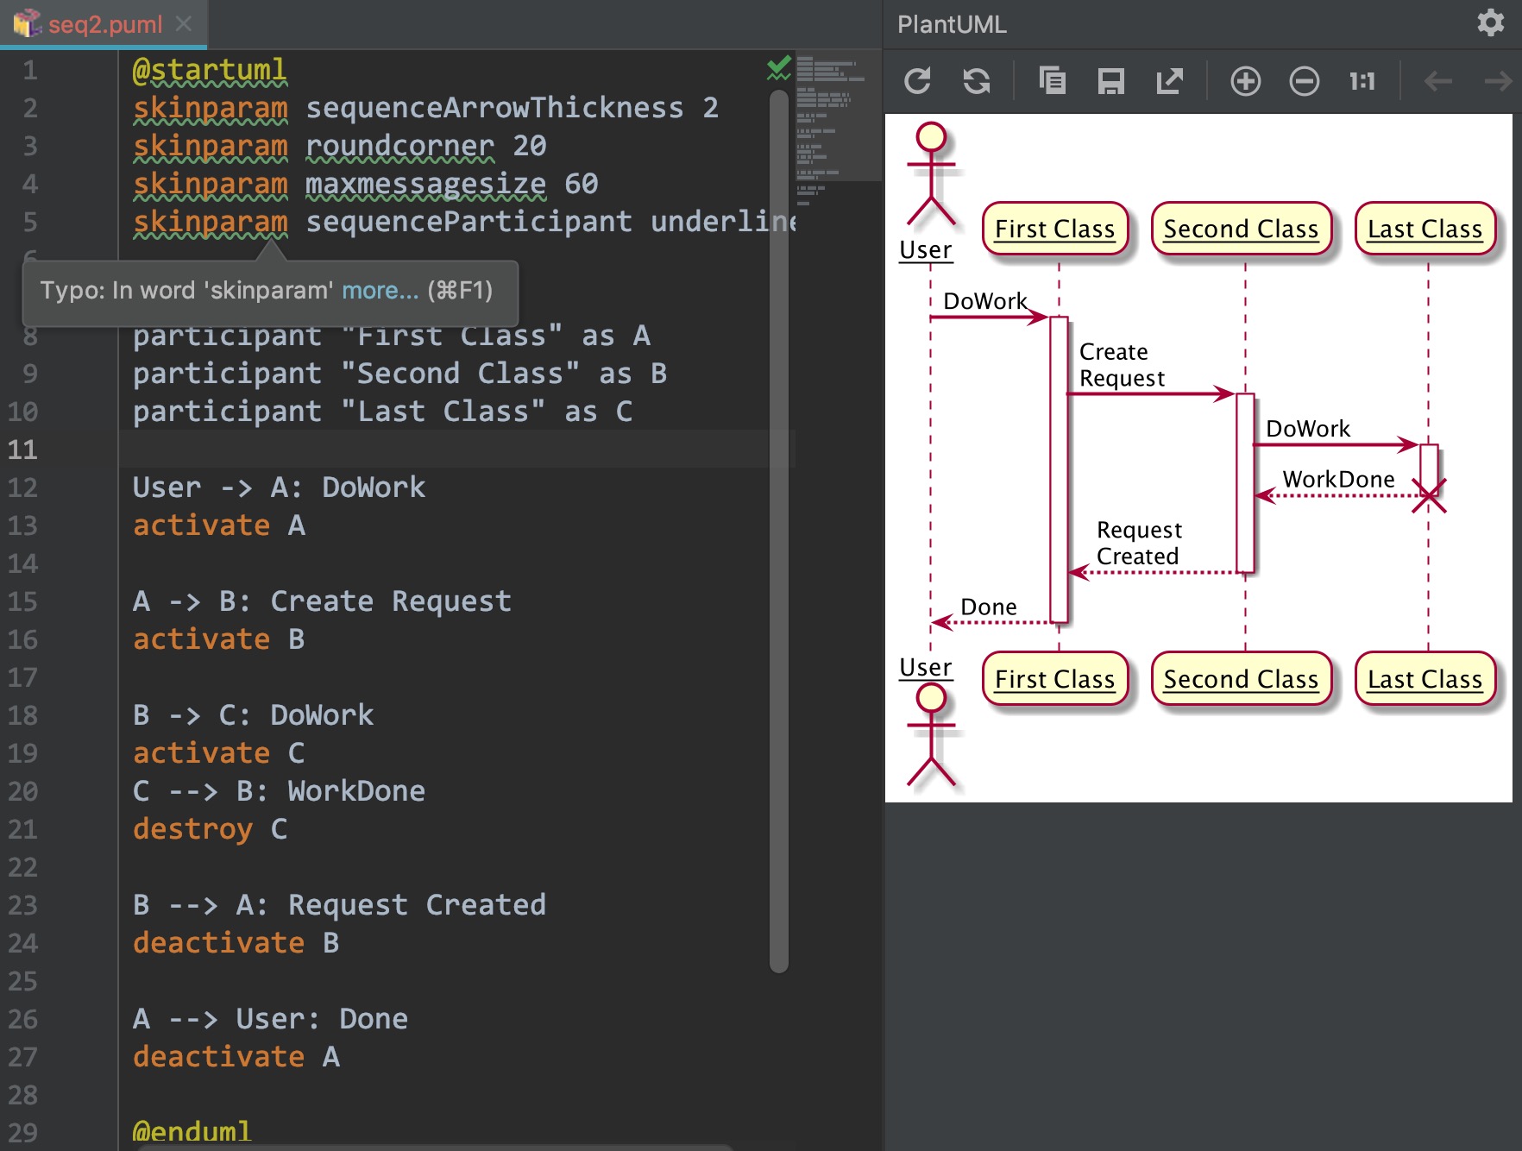Click the code minimap preview
The width and height of the screenshot is (1522, 1151).
[837, 129]
